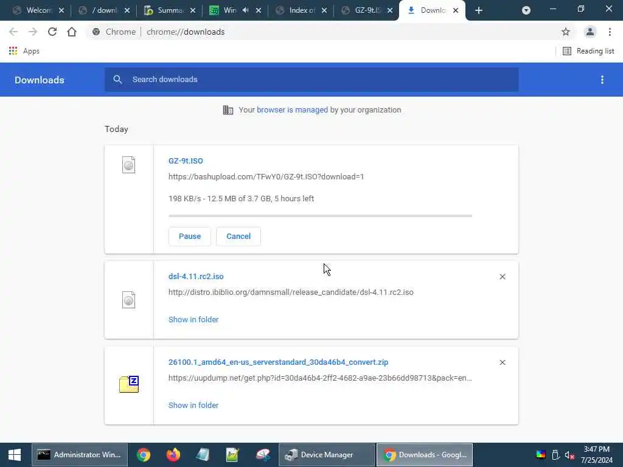The image size is (623, 467).
Task: Open a new tab with plus button
Action: (x=479, y=10)
